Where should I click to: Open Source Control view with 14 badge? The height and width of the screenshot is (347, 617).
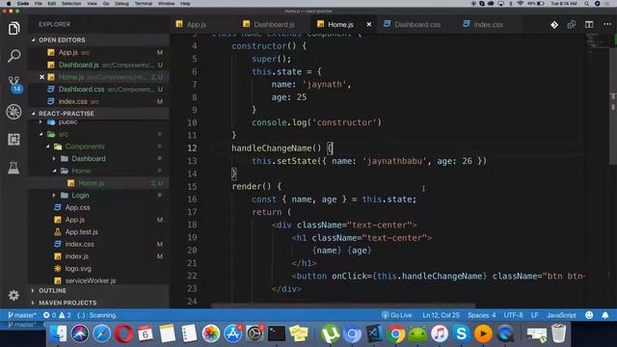[x=14, y=84]
